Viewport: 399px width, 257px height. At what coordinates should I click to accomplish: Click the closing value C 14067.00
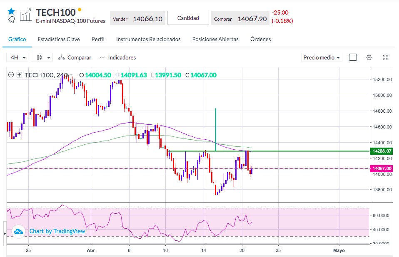click(x=201, y=75)
